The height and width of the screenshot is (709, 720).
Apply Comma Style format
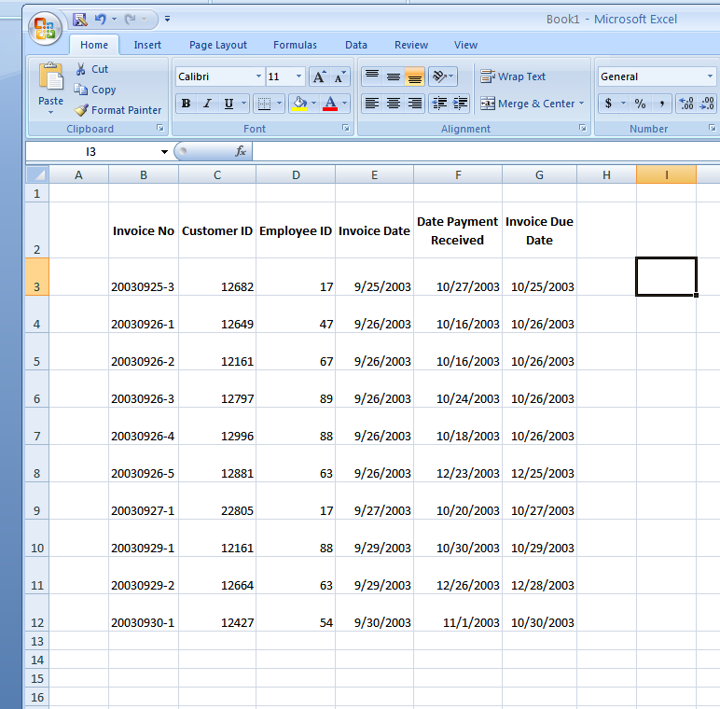pos(661,104)
